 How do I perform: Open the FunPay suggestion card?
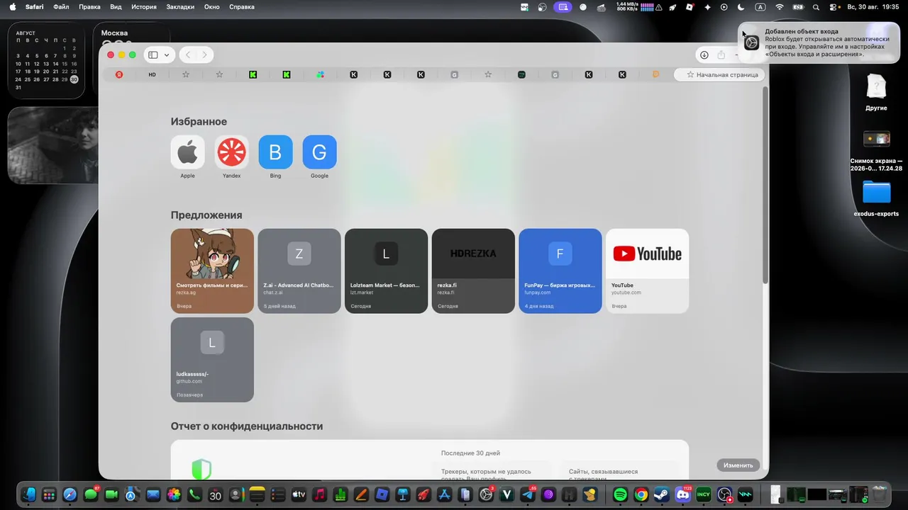pyautogui.click(x=560, y=271)
